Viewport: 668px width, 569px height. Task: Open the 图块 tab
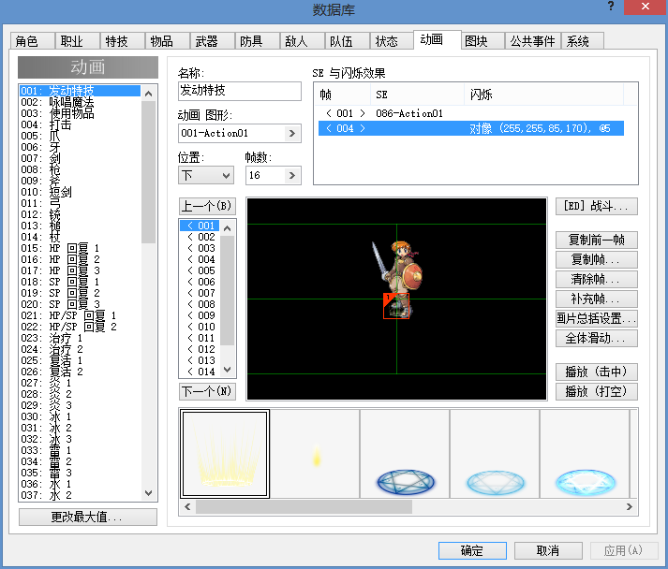(482, 41)
